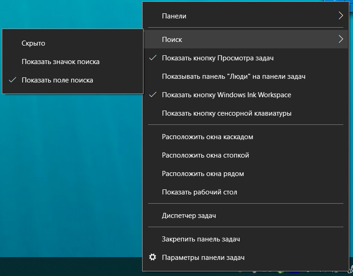Toggle "Показать кнопку Windows Ink Workspace" option
Viewport: 353px width, 276px height.
pos(226,95)
